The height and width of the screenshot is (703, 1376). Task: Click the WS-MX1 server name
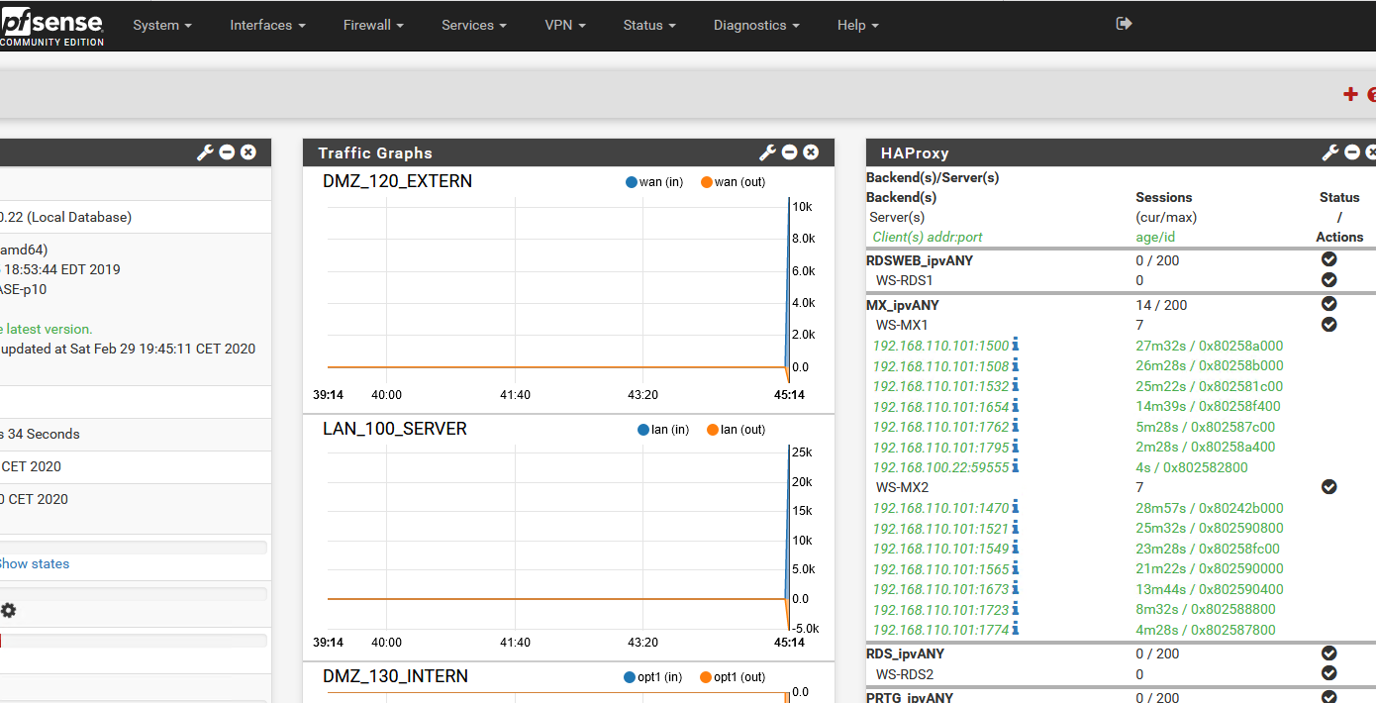902,325
